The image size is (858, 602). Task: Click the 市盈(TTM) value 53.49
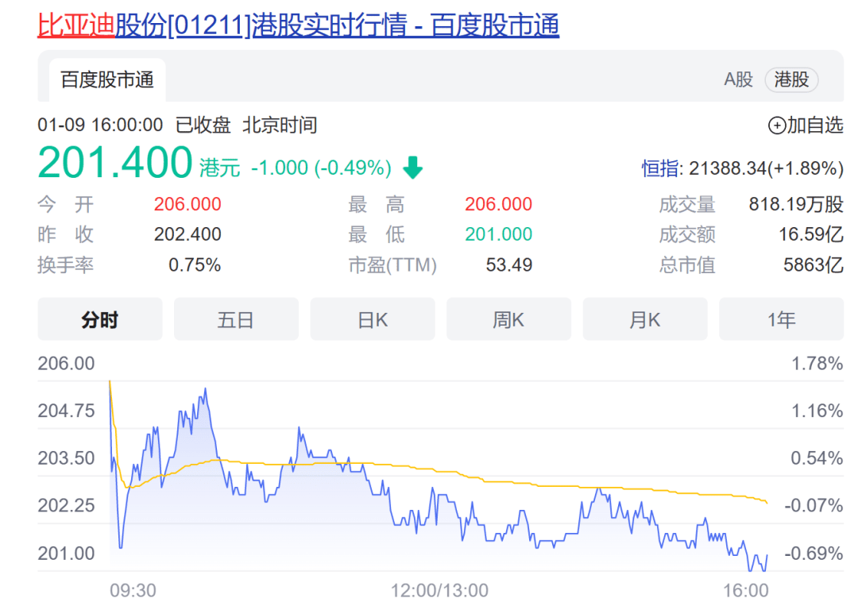[509, 264]
